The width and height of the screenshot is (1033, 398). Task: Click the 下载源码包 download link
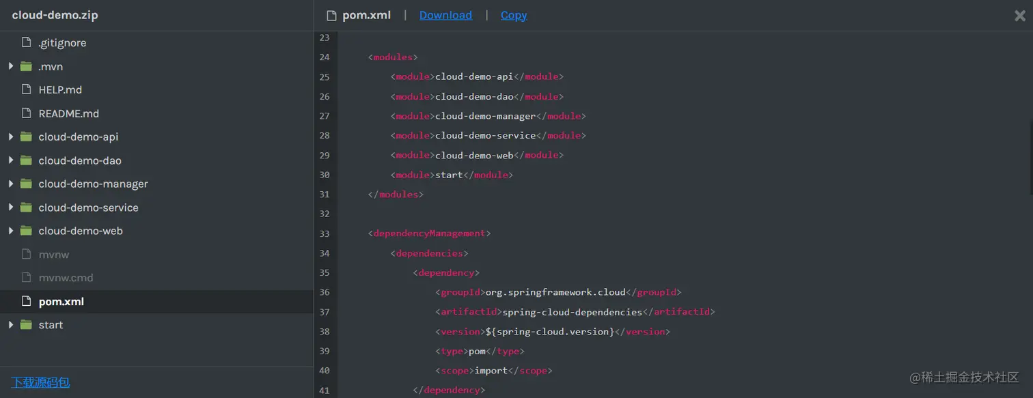pyautogui.click(x=40, y=382)
